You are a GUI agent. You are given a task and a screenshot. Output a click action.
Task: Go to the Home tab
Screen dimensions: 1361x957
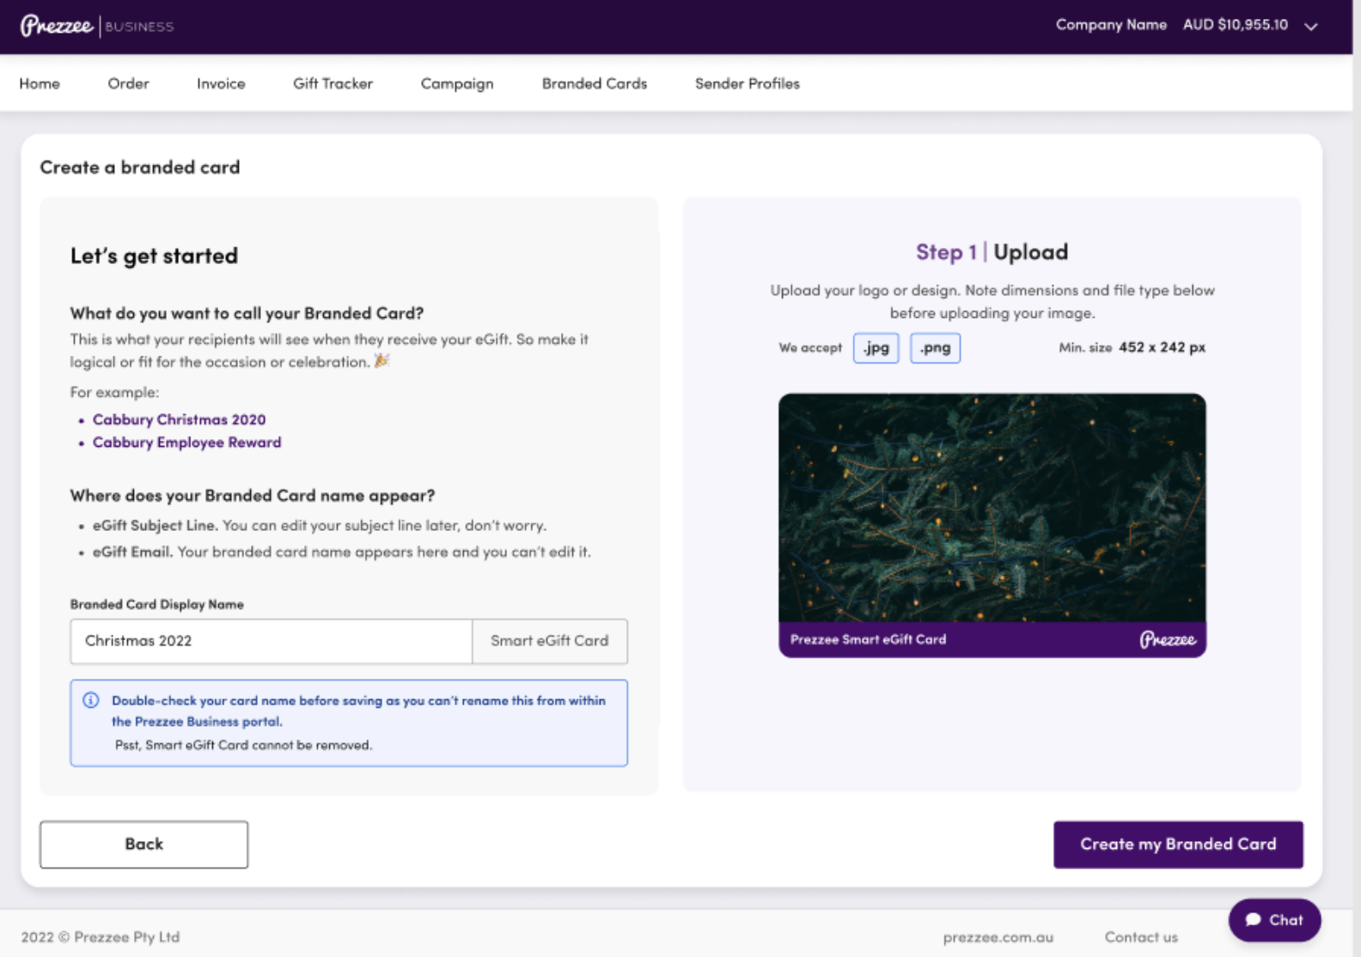(x=40, y=83)
